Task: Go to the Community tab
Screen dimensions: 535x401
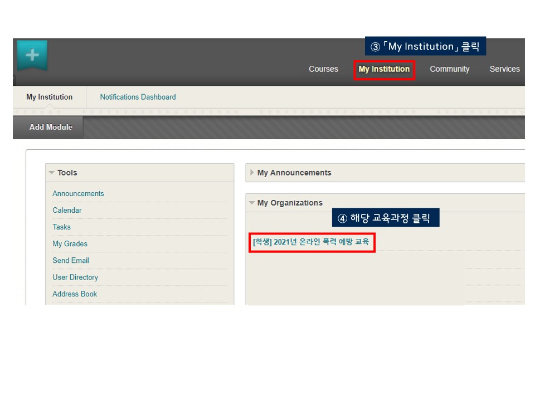Action: pos(449,69)
